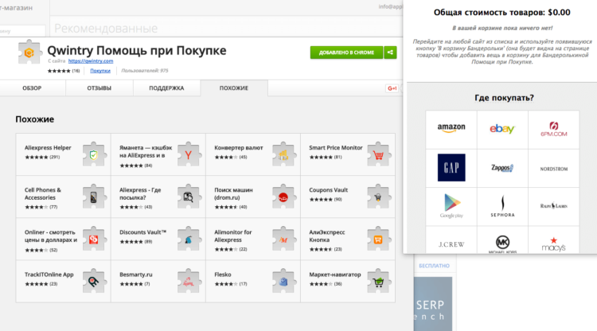
Task: Choose the Sephora store logo
Action: tap(502, 206)
